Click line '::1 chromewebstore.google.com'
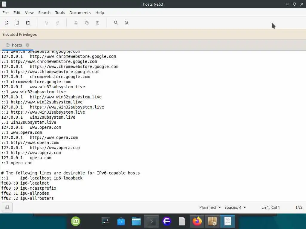Screen dimensions: 306x229 (36, 82)
